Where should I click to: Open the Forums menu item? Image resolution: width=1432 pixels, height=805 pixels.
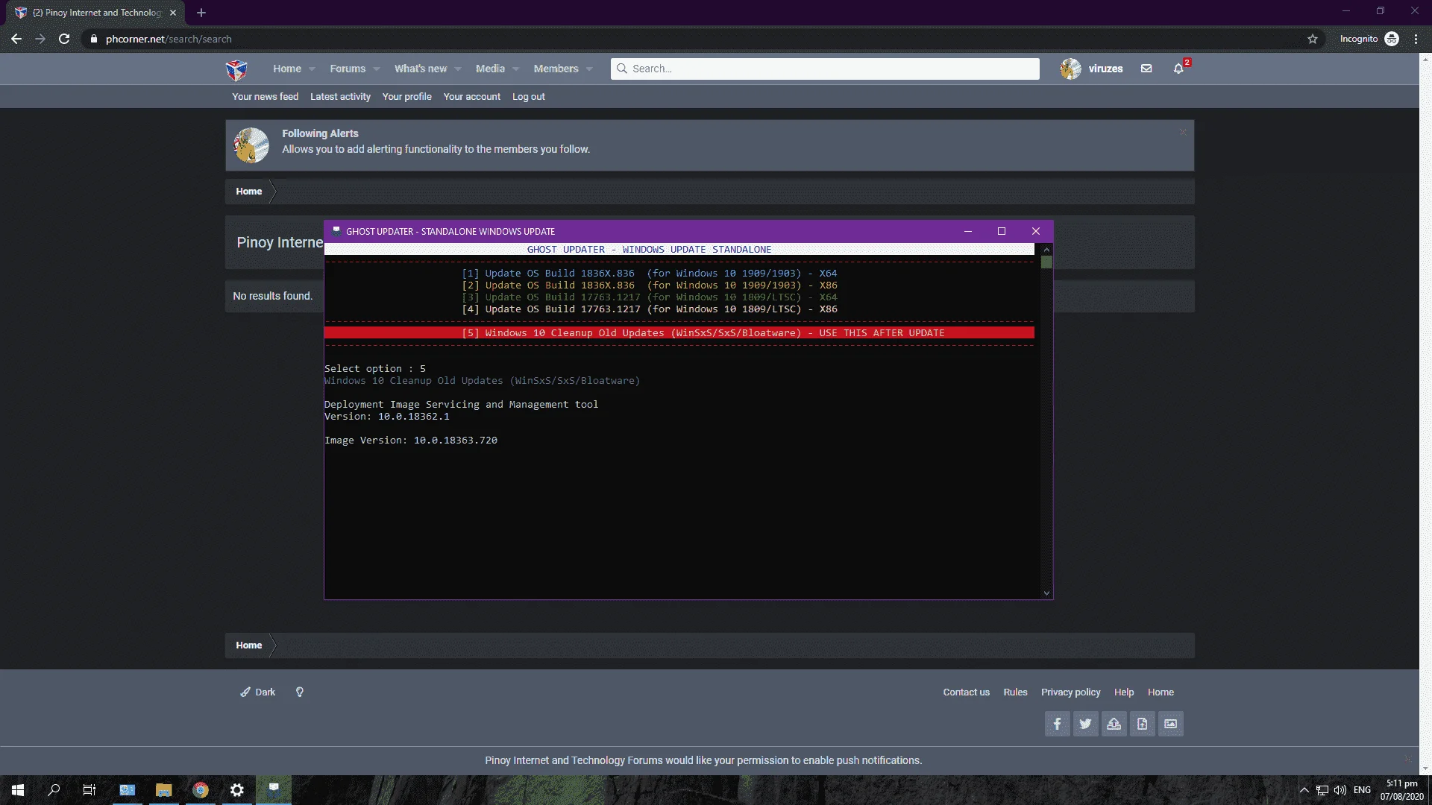[348, 69]
